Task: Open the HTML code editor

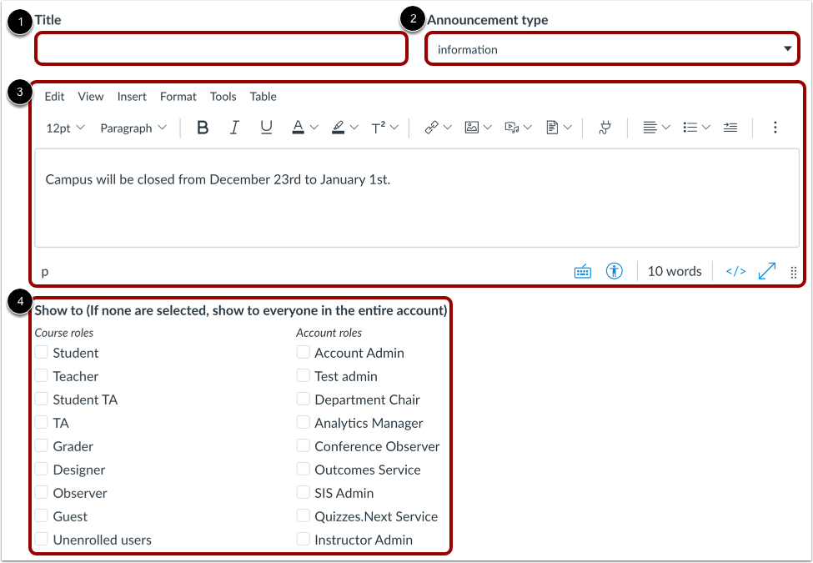Action: (x=735, y=270)
